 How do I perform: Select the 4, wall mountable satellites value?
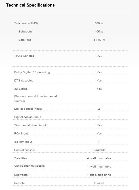pyautogui.click(x=99, y=158)
